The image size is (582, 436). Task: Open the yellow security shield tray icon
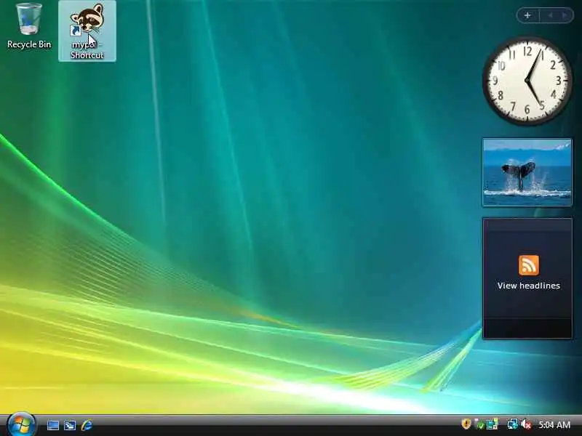pyautogui.click(x=466, y=424)
